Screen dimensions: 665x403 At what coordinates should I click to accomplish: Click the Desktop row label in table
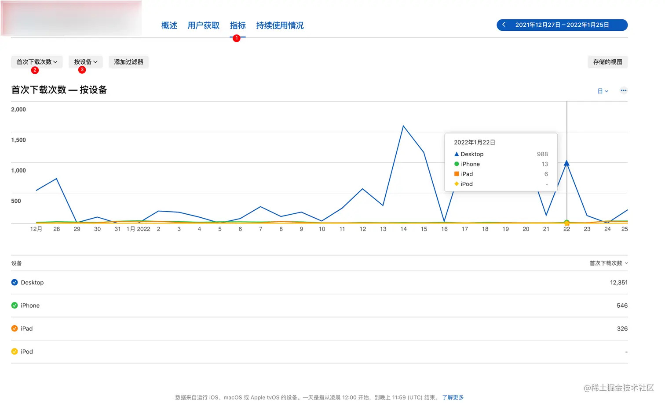32,283
